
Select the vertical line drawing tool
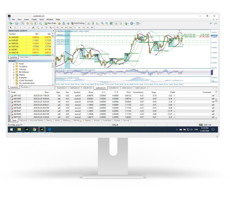20,28
